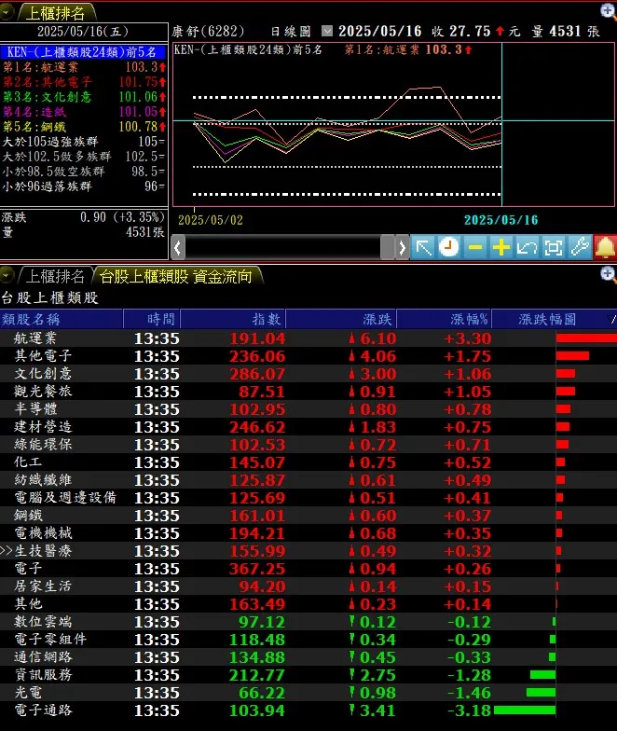Viewport: 617px width, 731px height.
Task: Click the 指數 column header
Action: 233,319
